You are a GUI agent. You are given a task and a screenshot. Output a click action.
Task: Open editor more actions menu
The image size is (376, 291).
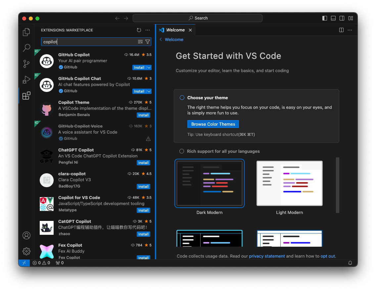click(350, 30)
